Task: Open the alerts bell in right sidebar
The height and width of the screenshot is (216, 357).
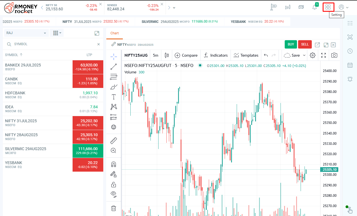Action: [350, 79]
